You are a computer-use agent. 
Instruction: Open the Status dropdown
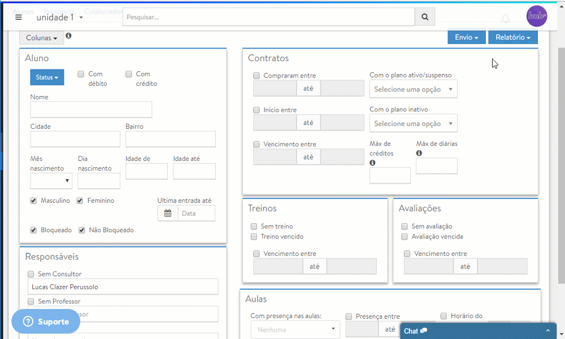[47, 77]
